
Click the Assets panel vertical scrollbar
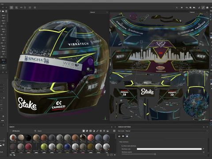coord(116,136)
